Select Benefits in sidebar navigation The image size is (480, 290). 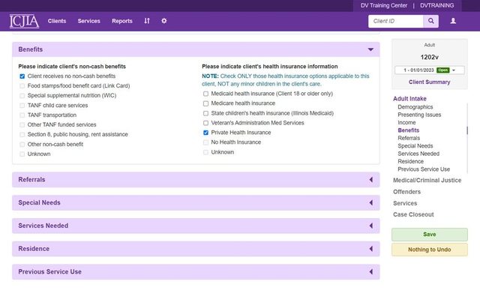[408, 130]
